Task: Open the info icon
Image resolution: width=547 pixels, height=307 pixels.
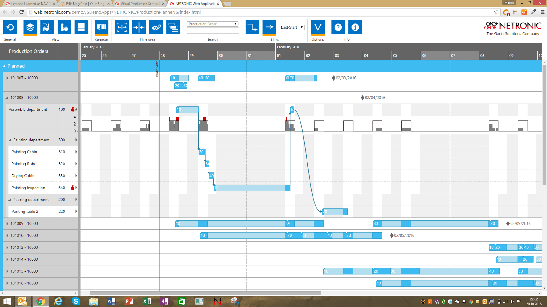Action: [x=355, y=27]
